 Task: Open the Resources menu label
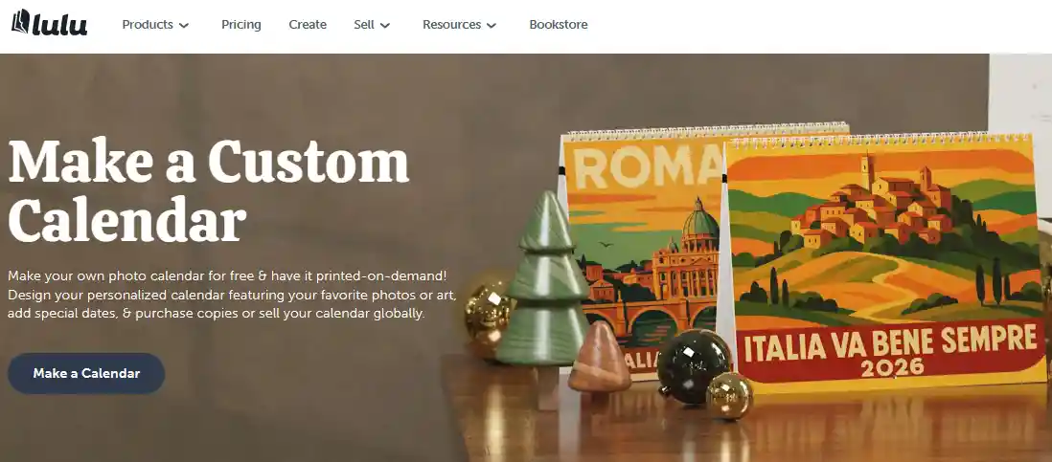pos(451,25)
